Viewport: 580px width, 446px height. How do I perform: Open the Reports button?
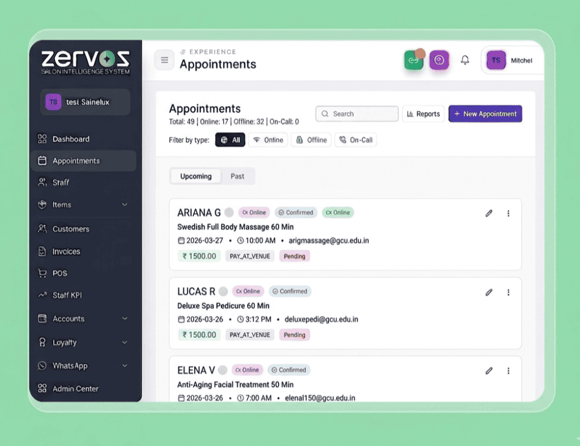423,114
